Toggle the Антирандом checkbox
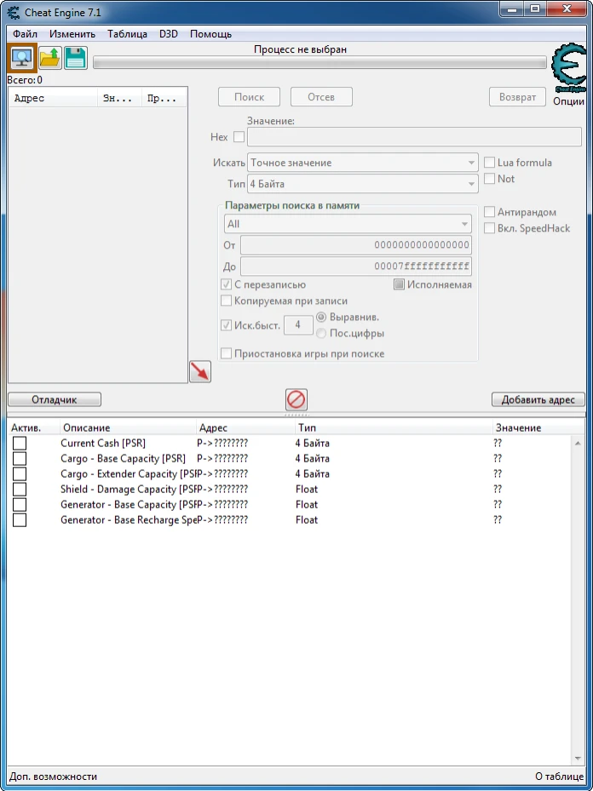Screen dimensions: 593x791 pos(490,212)
